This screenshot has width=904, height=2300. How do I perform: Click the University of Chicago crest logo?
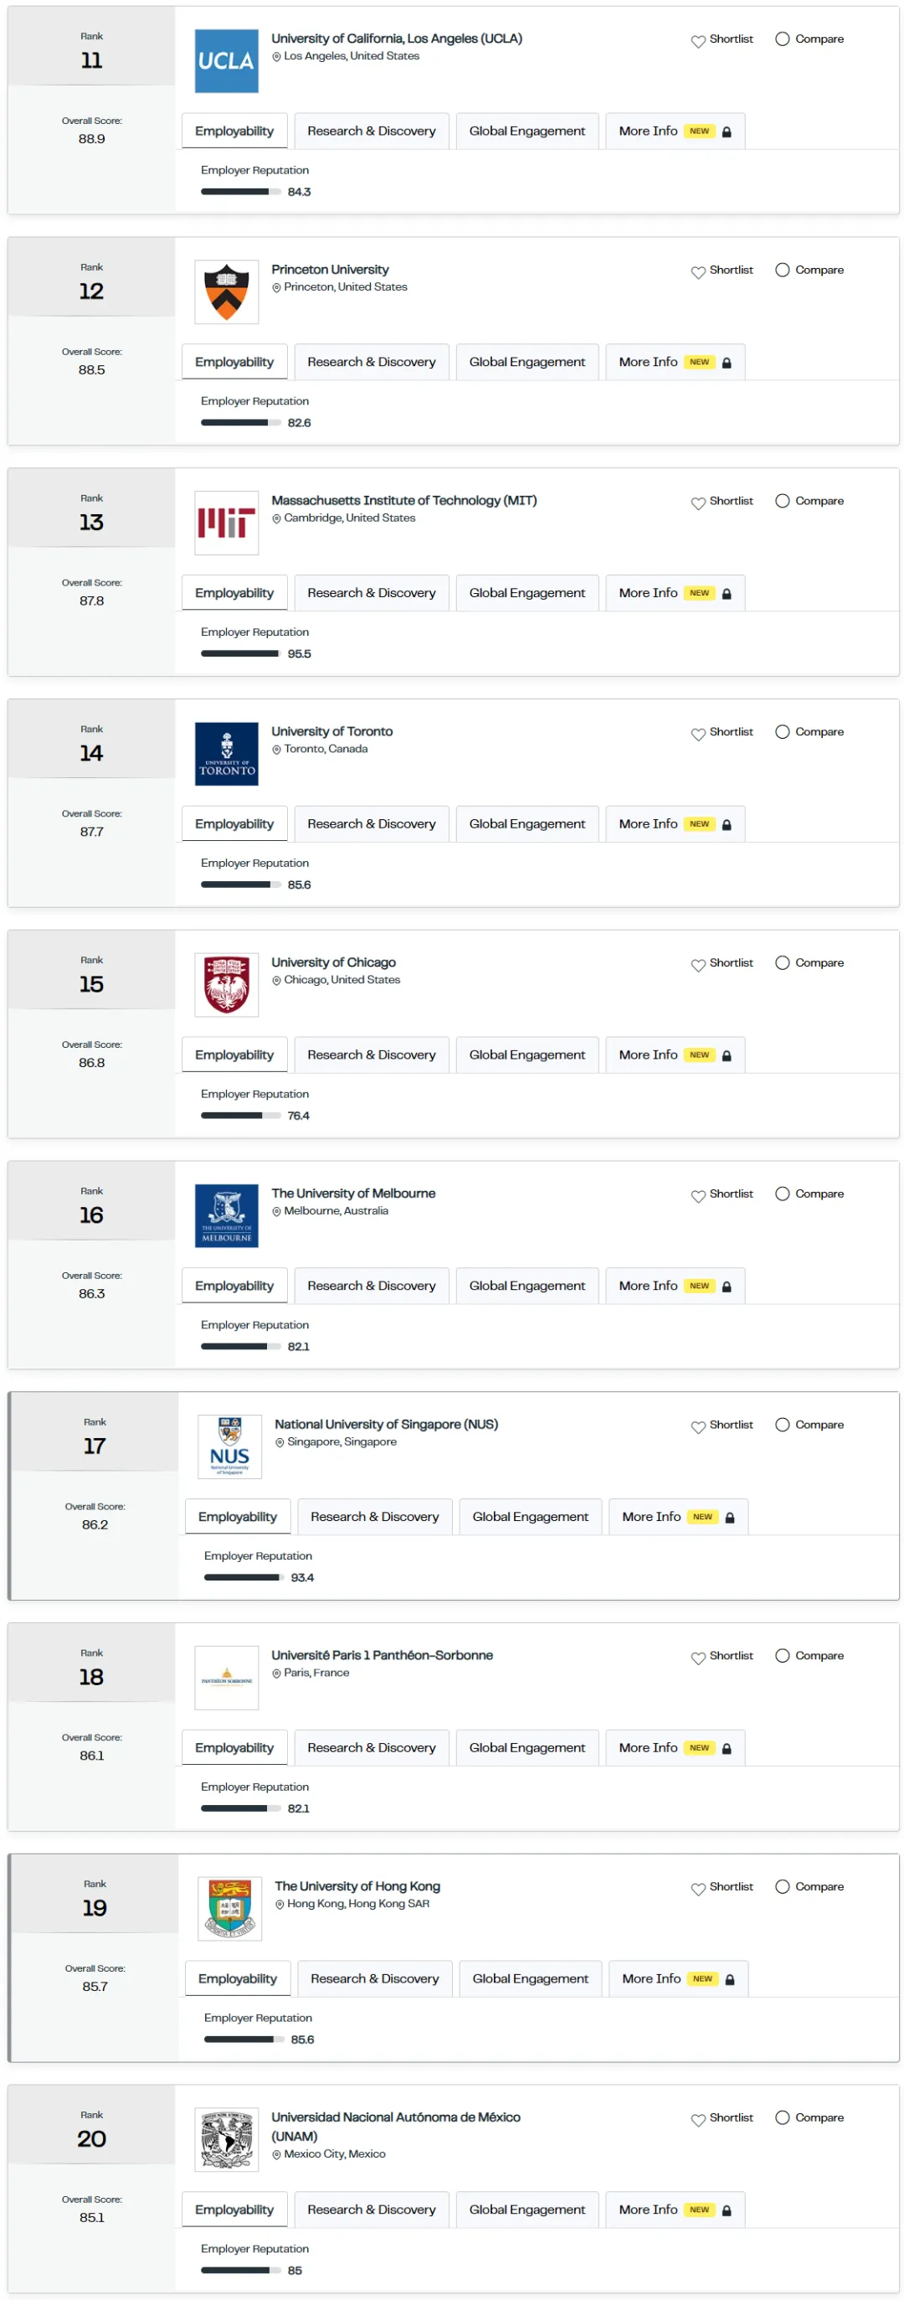[227, 985]
